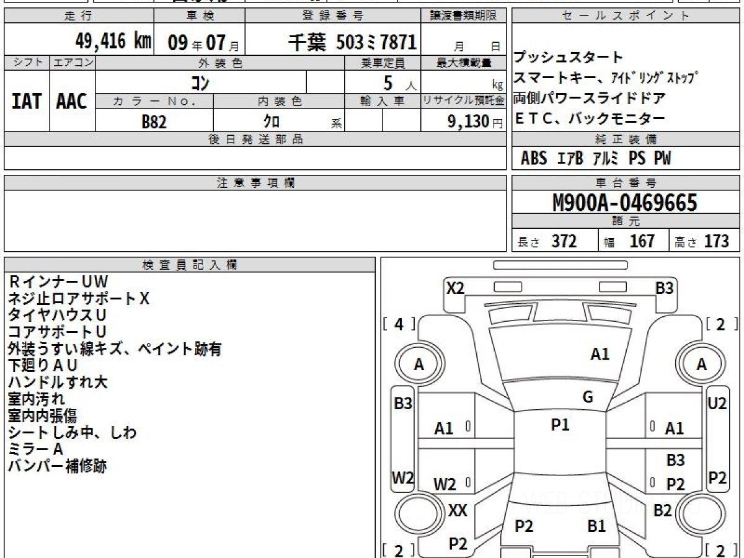This screenshot has width=744, height=558.
Task: Click the 純正装備 header
Action: pos(626,139)
